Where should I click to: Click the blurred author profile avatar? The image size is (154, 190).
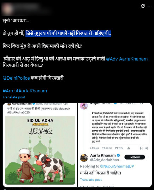7,10
